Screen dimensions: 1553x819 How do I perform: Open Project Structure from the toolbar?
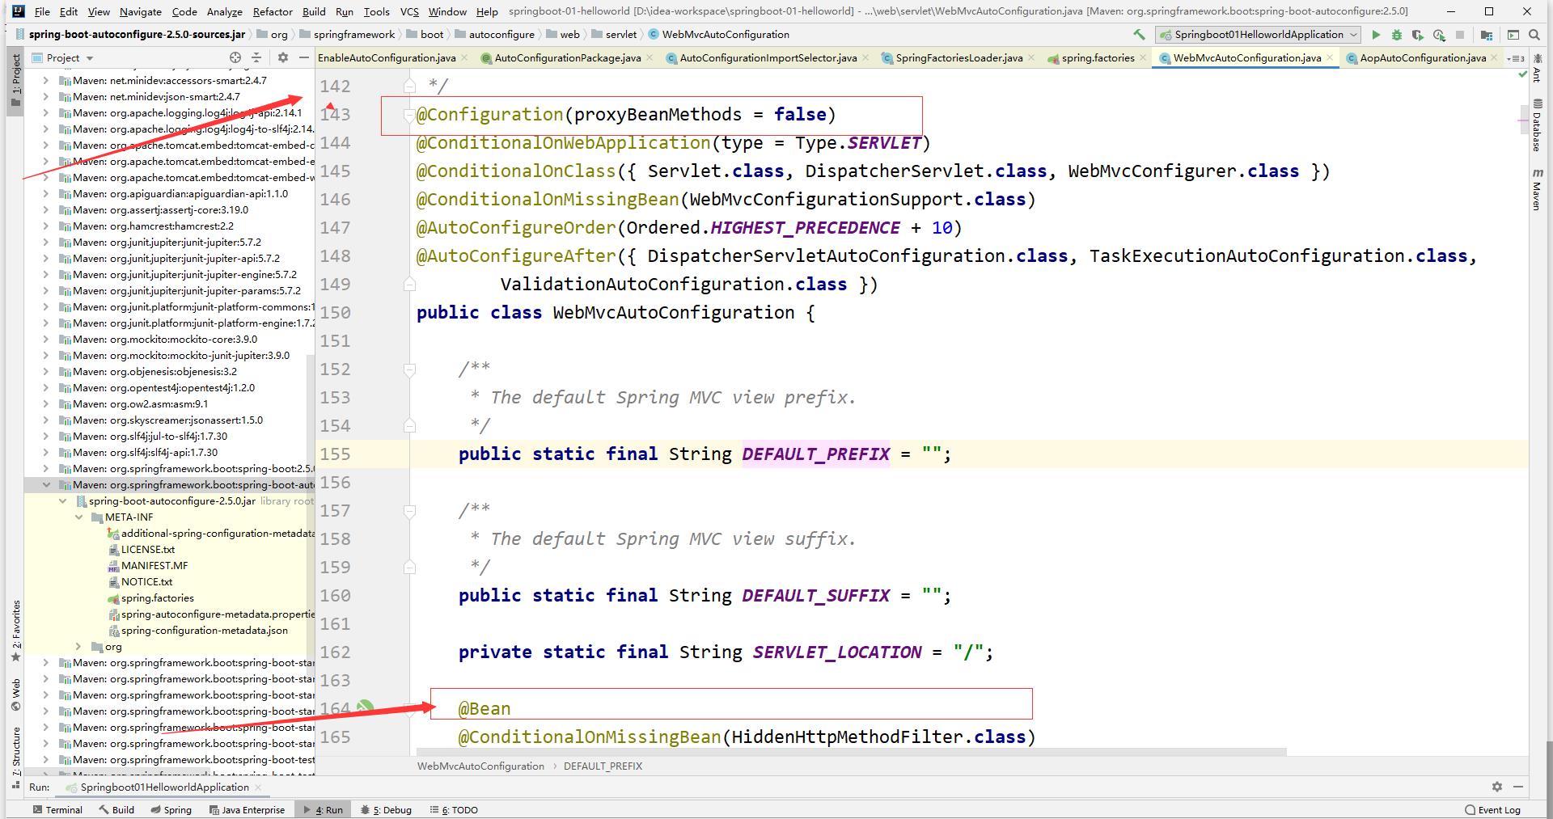1487,35
